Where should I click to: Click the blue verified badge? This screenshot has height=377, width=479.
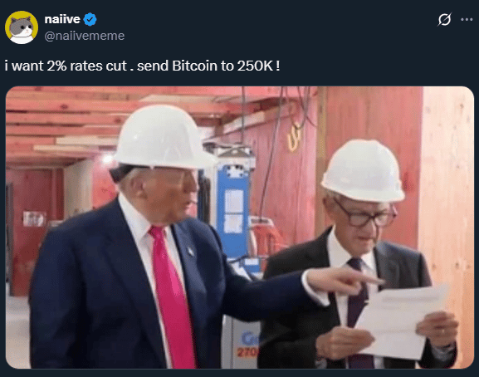90,20
